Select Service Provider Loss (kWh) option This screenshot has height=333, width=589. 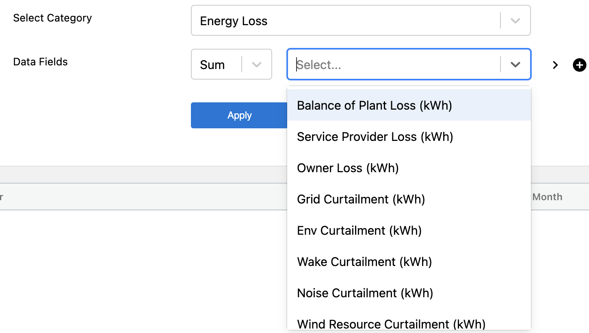[375, 137]
